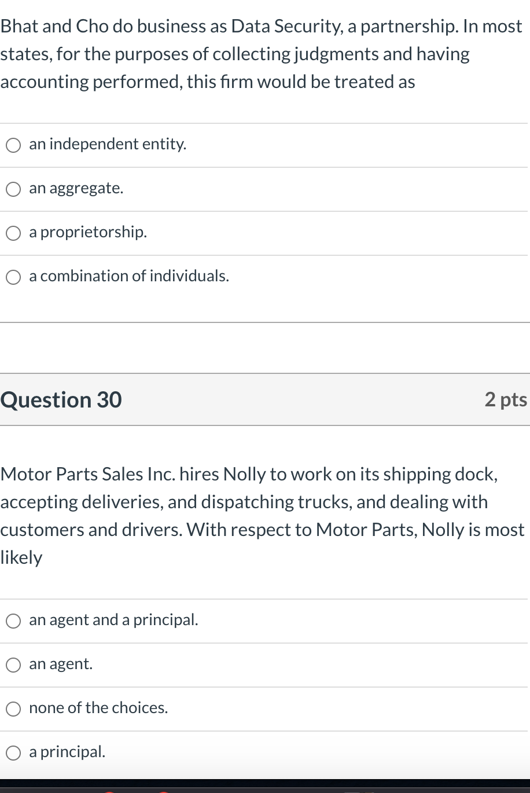
Task: Pick the 'a principal.' radio button
Action: (x=13, y=753)
